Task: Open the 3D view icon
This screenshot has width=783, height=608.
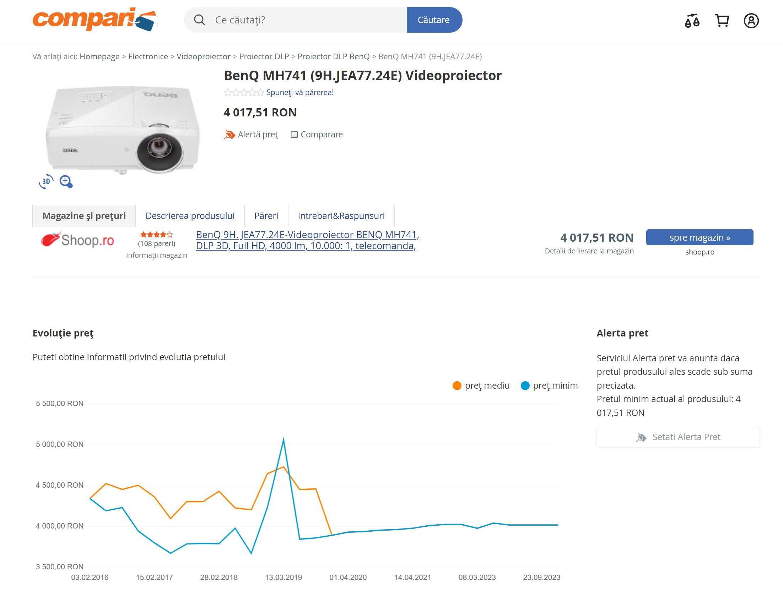Action: pyautogui.click(x=46, y=182)
